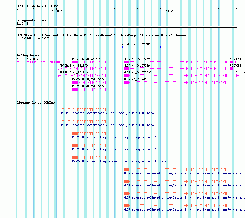Viewport: 245px width, 218px height.
Task: Click the ALG9|NM_001077690 transcript label
Action: click(x=137, y=66)
